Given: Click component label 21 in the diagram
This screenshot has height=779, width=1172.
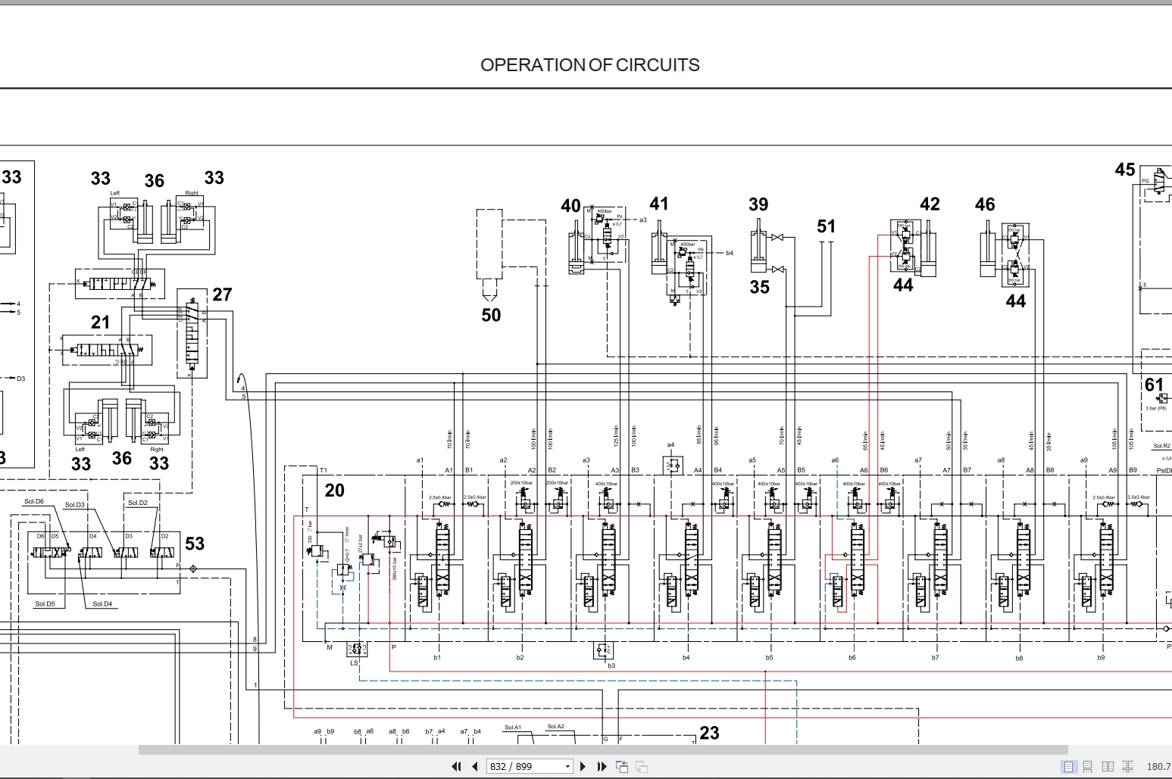Looking at the screenshot, I should pos(101,323).
